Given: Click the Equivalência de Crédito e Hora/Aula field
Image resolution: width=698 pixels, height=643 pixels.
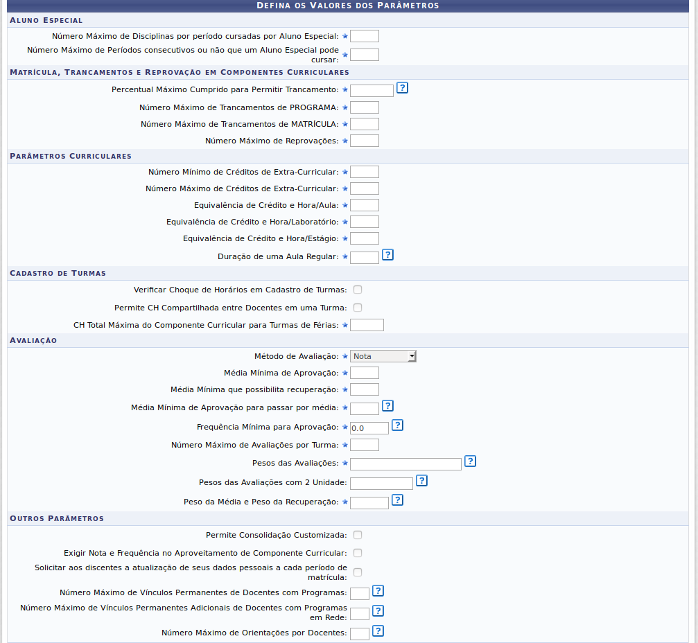Looking at the screenshot, I should point(365,205).
